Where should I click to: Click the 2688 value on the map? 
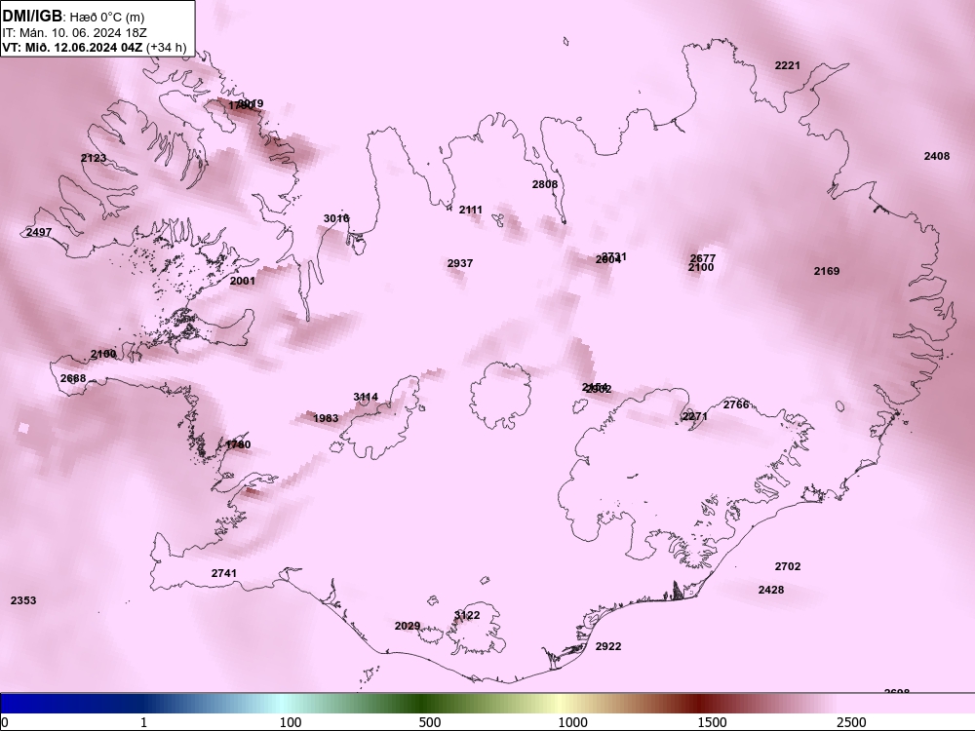(x=73, y=378)
